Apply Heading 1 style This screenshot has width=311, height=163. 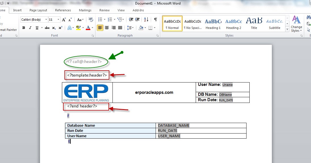[213, 24]
